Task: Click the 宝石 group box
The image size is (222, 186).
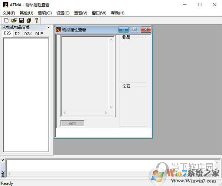Action: click(x=133, y=106)
